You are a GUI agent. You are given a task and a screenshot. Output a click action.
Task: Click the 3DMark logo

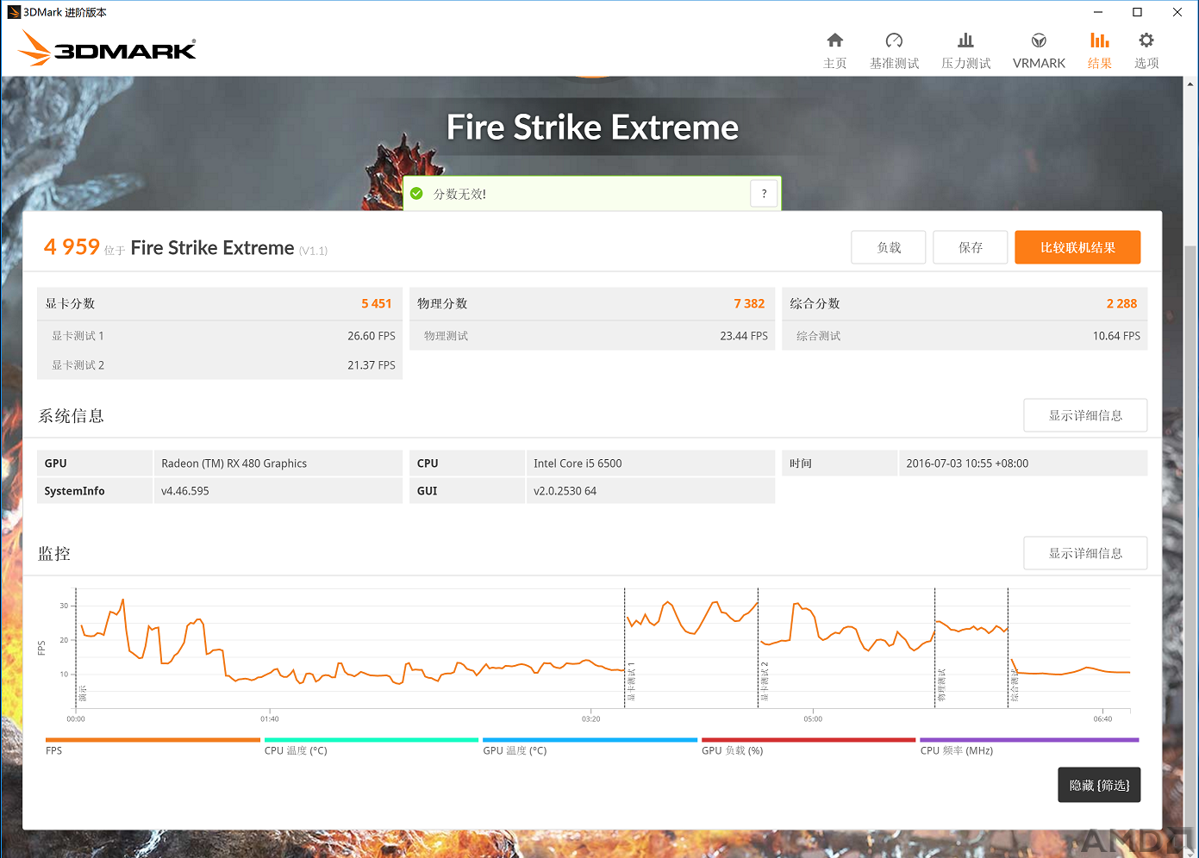click(x=107, y=48)
